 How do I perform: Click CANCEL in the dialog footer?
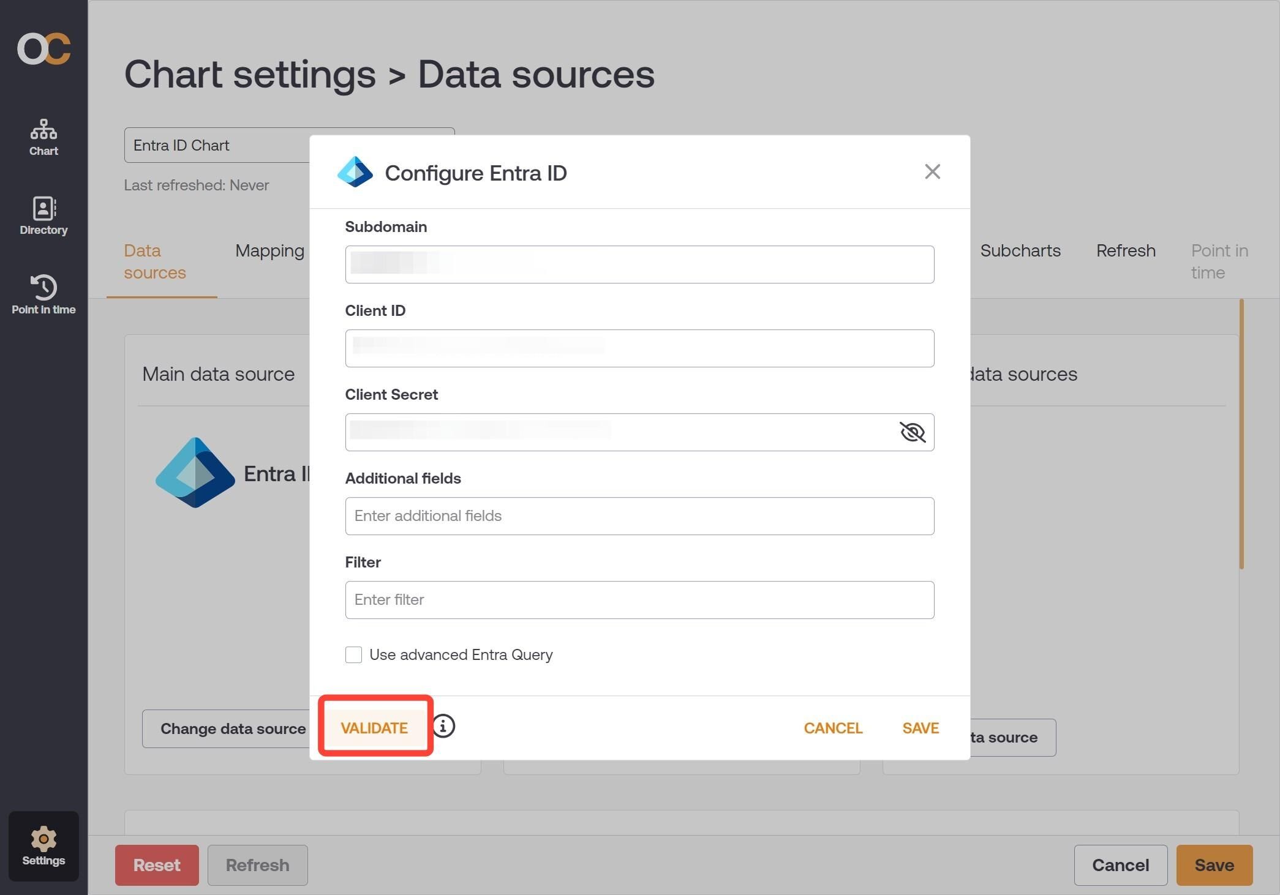(x=833, y=728)
